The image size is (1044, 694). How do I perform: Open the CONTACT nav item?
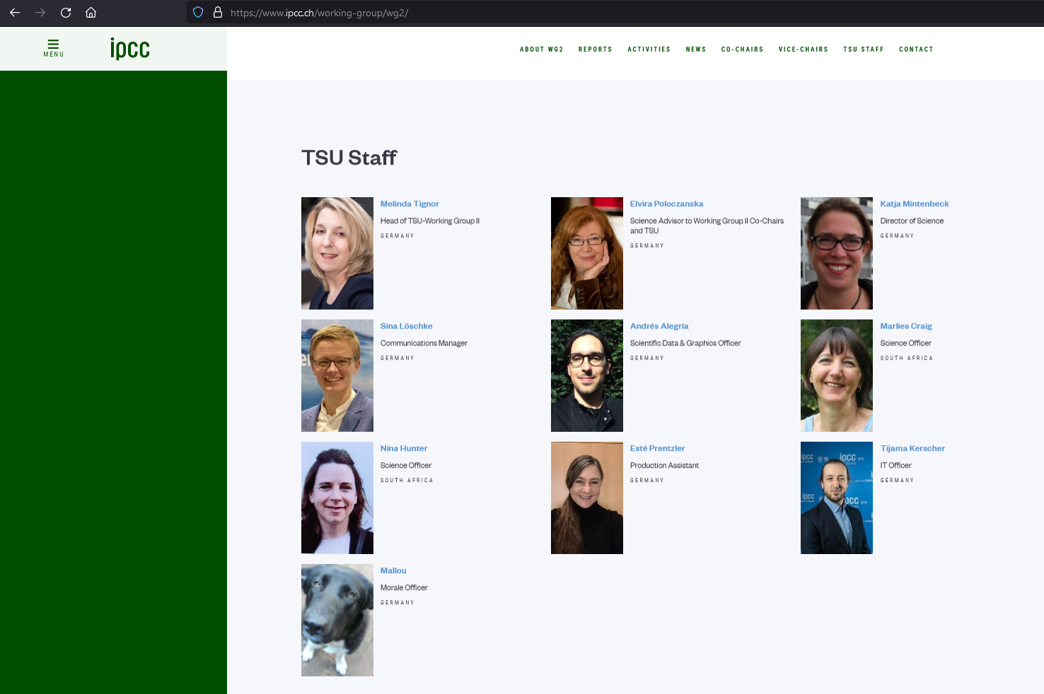click(917, 49)
